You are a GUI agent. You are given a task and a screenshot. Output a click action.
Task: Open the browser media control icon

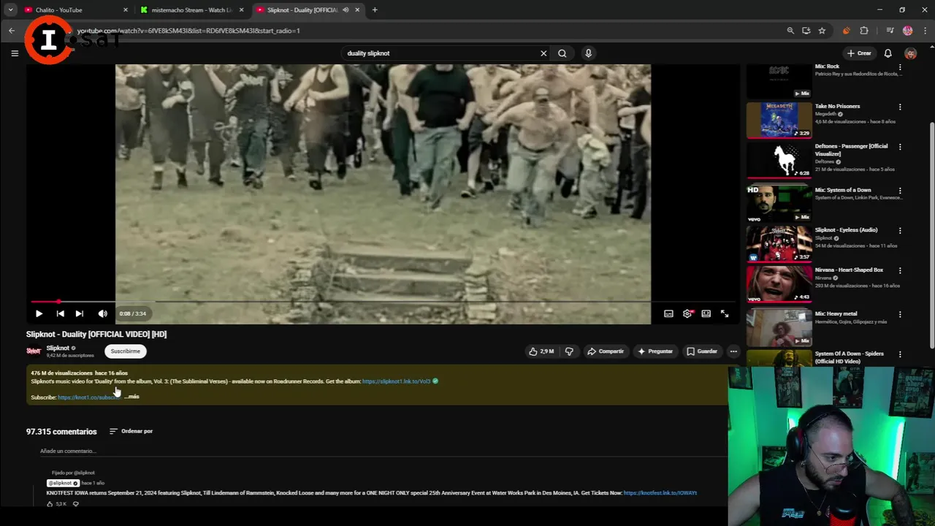890,31
